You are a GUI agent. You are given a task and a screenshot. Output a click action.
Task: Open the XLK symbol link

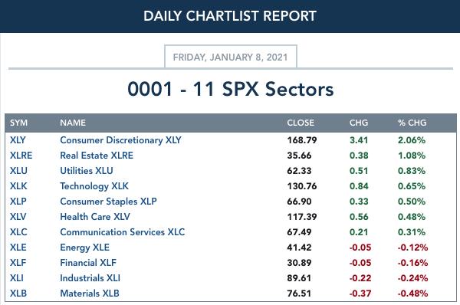(x=18, y=186)
